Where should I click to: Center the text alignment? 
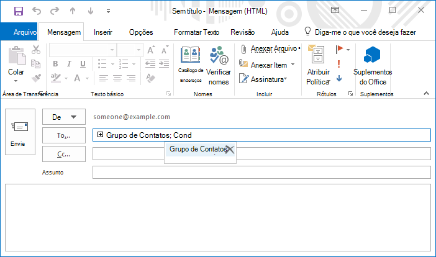coord(117,78)
